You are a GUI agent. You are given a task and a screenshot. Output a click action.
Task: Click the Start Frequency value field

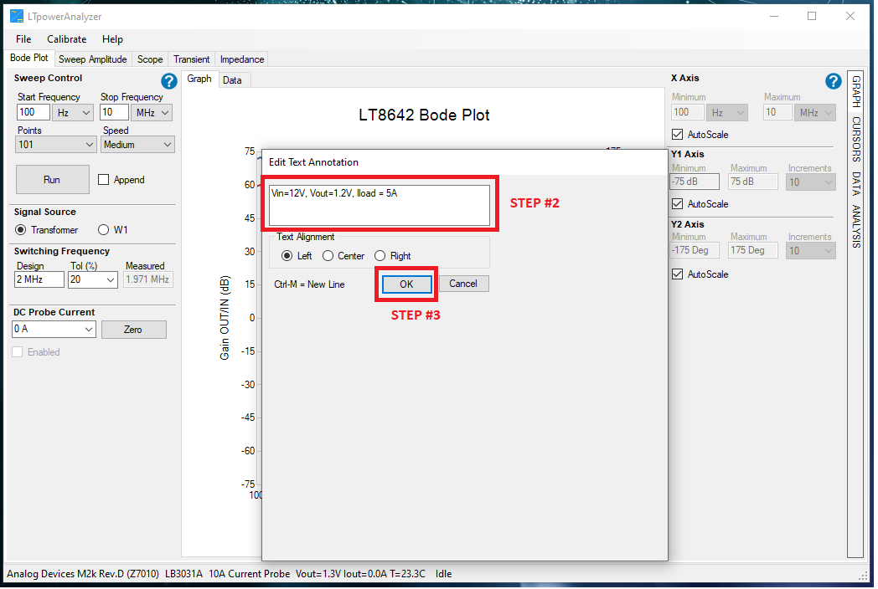tap(33, 112)
